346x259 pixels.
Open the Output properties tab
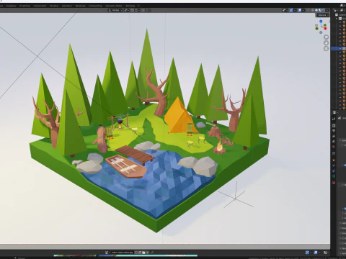pos(334,131)
